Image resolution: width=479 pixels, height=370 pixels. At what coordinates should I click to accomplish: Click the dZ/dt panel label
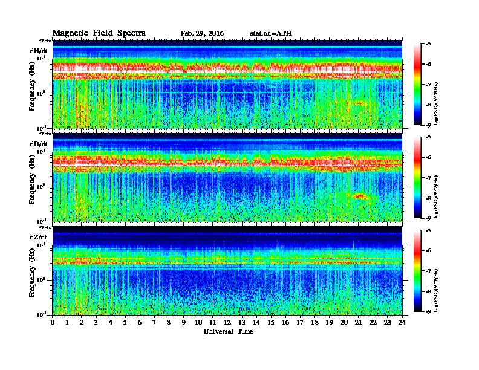coord(39,237)
